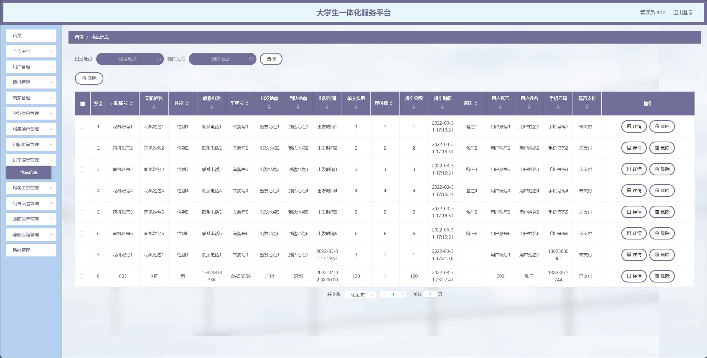The image size is (707, 358).
Task: Check the row 4 checkbox
Action: click(82, 191)
